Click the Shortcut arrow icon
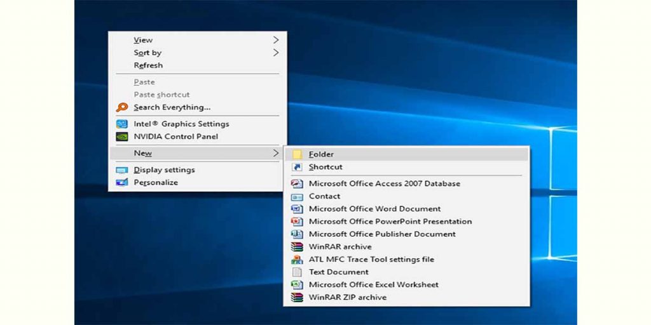 click(297, 167)
